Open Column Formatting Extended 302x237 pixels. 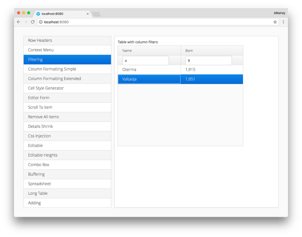[67, 79]
